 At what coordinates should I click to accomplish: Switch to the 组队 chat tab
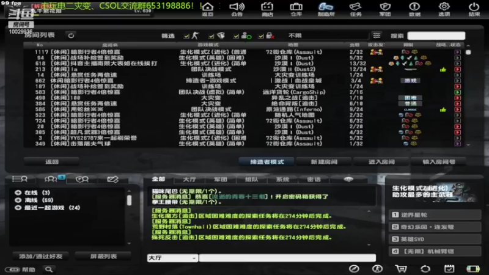coord(251,179)
